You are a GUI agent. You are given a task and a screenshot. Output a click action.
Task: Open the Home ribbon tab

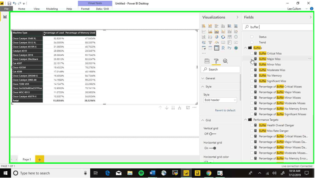coord(22,9)
